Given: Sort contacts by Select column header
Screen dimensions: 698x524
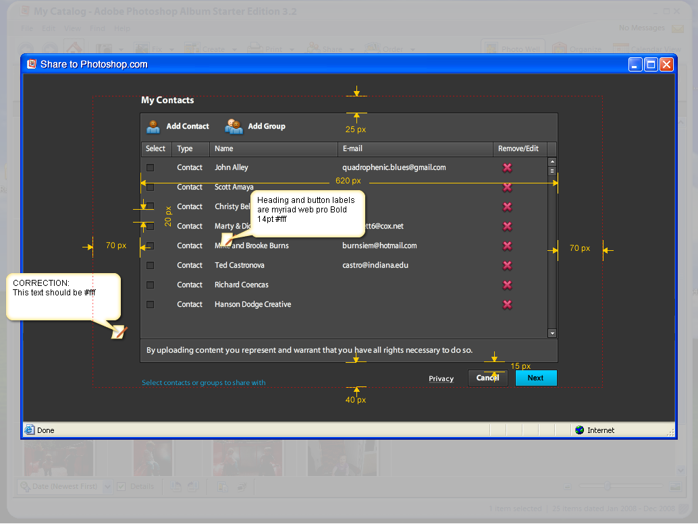Looking at the screenshot, I should 156,149.
